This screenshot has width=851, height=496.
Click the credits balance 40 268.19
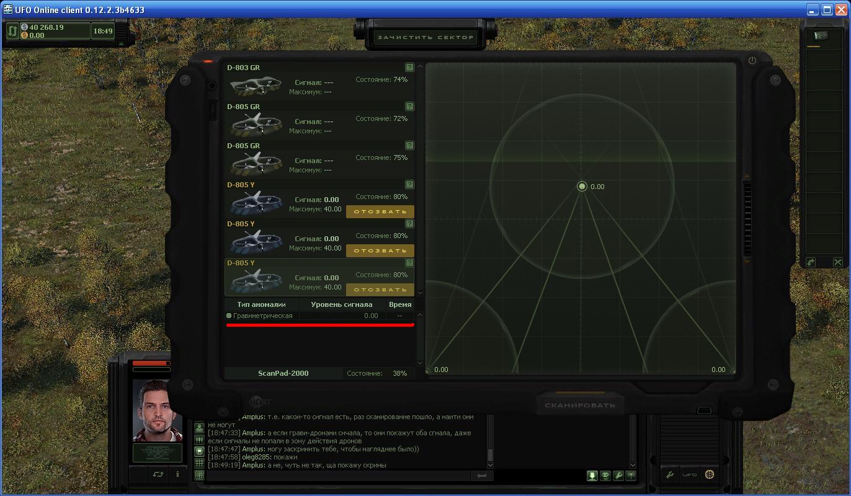[x=45, y=27]
